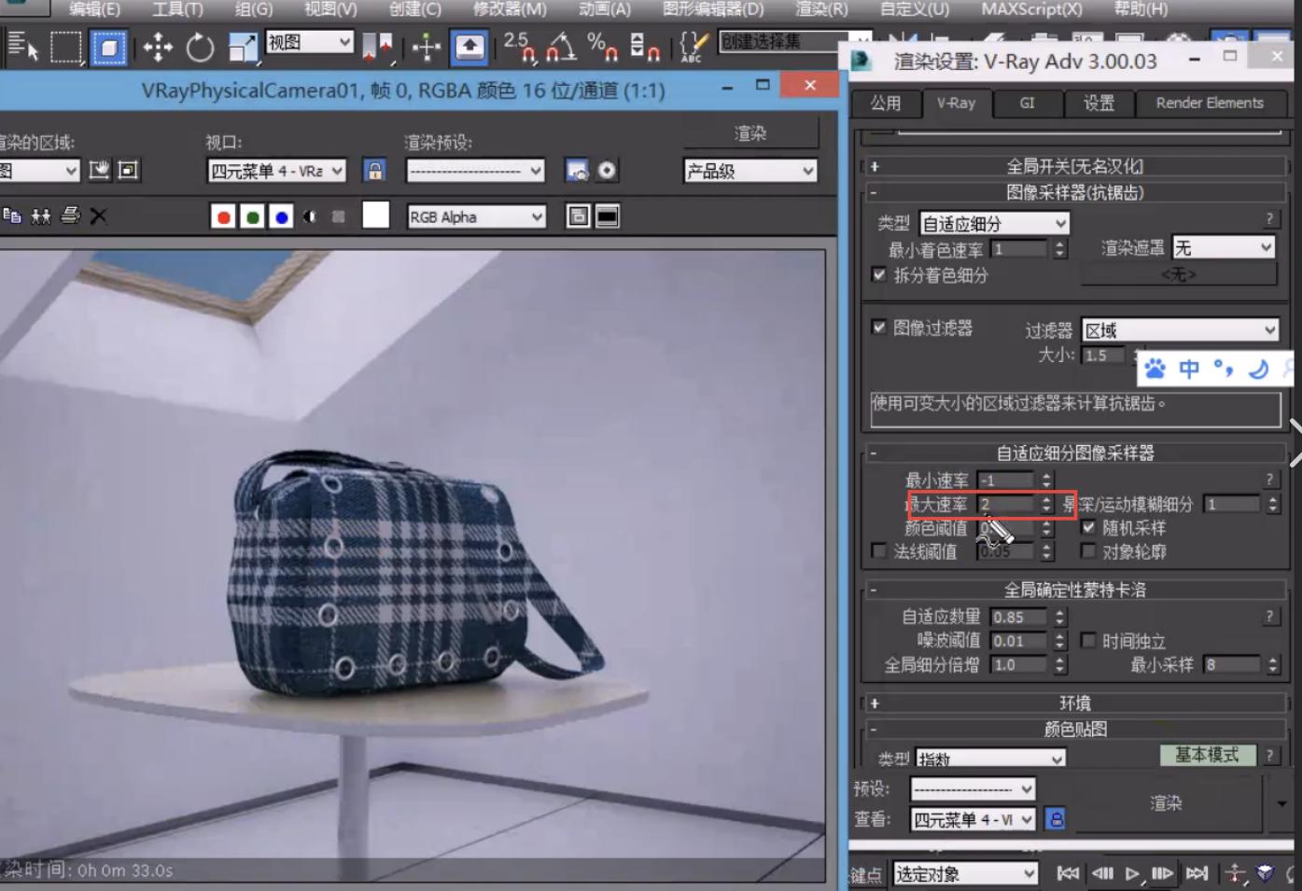Toggle the angle snap icon
The image size is (1302, 891).
[560, 47]
